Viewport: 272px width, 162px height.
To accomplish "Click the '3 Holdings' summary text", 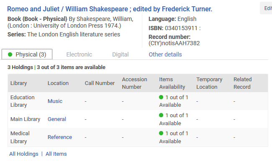I will (20, 67).
